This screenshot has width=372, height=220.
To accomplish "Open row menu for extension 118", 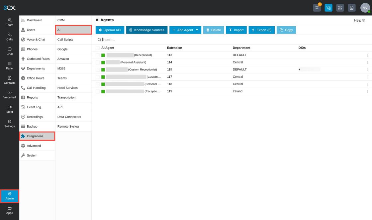I will click(x=367, y=84).
